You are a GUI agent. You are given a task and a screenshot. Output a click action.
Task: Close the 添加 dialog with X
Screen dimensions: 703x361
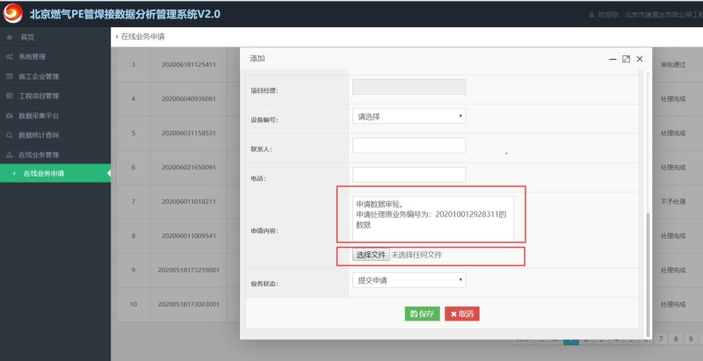pyautogui.click(x=640, y=59)
